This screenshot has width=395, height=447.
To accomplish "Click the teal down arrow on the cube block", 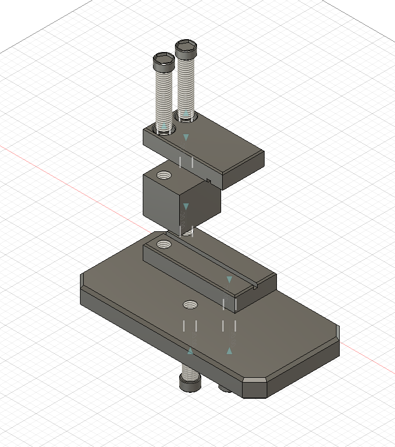I will point(186,207).
